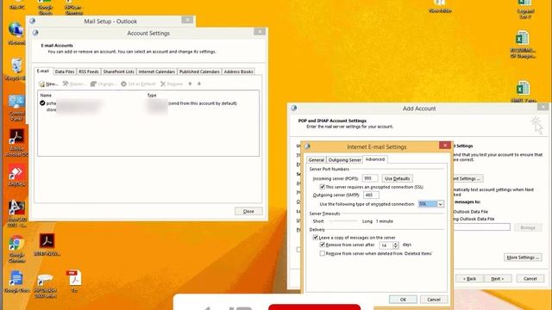Toggle 'server requires an encrypted connection (SSL)' checkbox
Screen dimensions: 552x310
coord(322,187)
